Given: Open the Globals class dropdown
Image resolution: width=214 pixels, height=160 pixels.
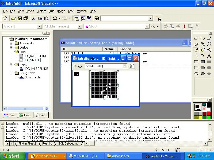Looking at the screenshot, I should [39, 26].
